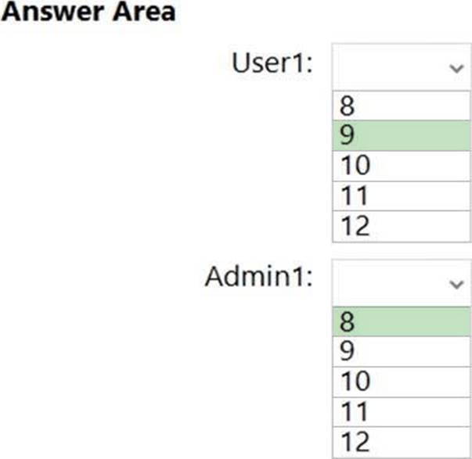Select the last option in Admin1 list
This screenshot has height=459, width=472.
[x=401, y=442]
